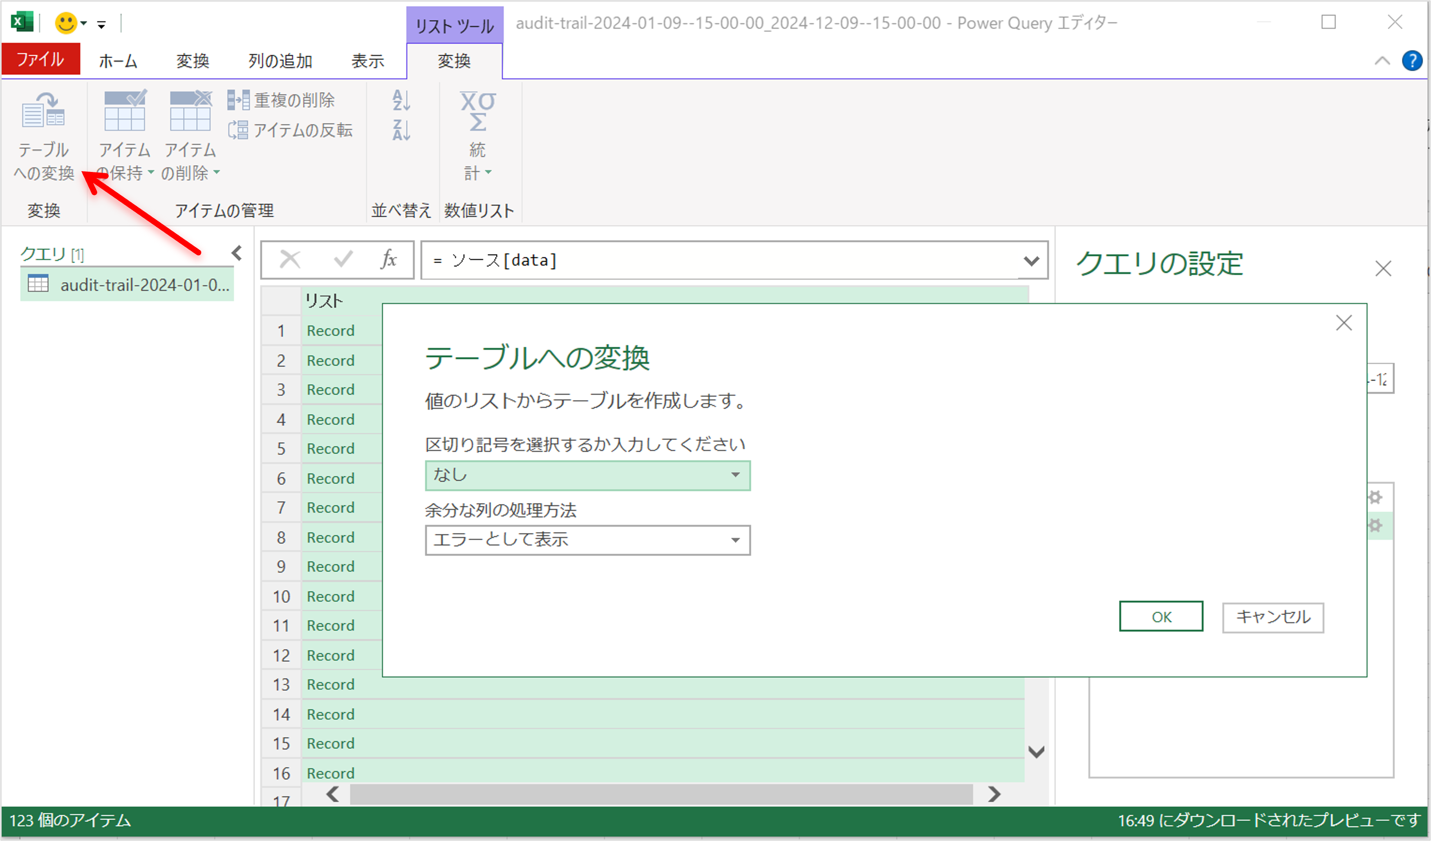Click アイテムの反転 in the ribbon

click(290, 130)
